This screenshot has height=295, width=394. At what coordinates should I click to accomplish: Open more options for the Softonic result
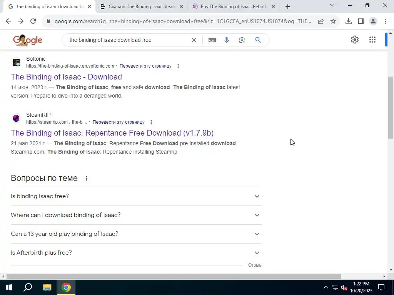(x=178, y=66)
